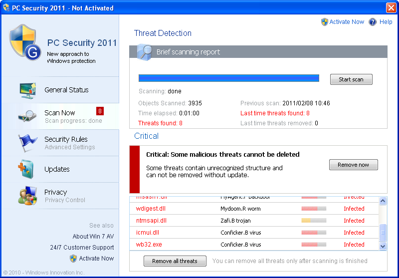Click the threat list scroll down arrow

383,246
